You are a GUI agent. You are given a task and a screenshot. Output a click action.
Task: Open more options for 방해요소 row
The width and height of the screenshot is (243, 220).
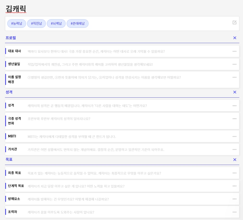pos(234,199)
